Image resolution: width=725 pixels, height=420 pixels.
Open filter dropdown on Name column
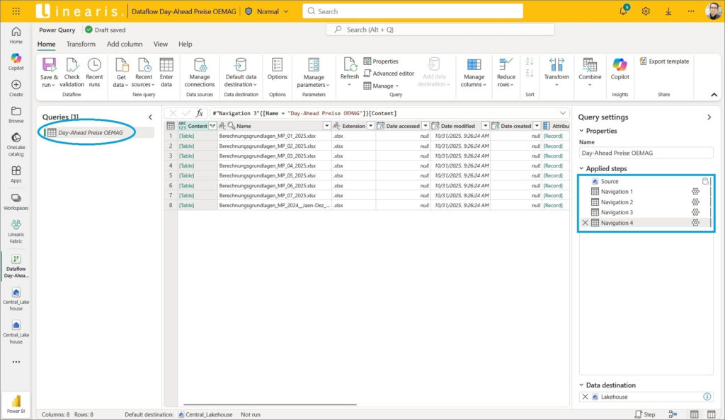tap(326, 126)
